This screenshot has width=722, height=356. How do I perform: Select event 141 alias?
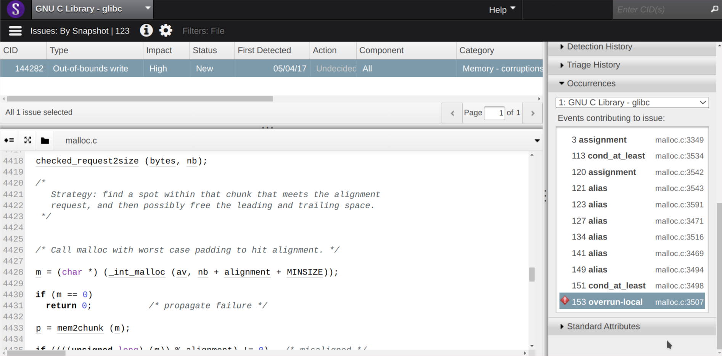pos(632,253)
